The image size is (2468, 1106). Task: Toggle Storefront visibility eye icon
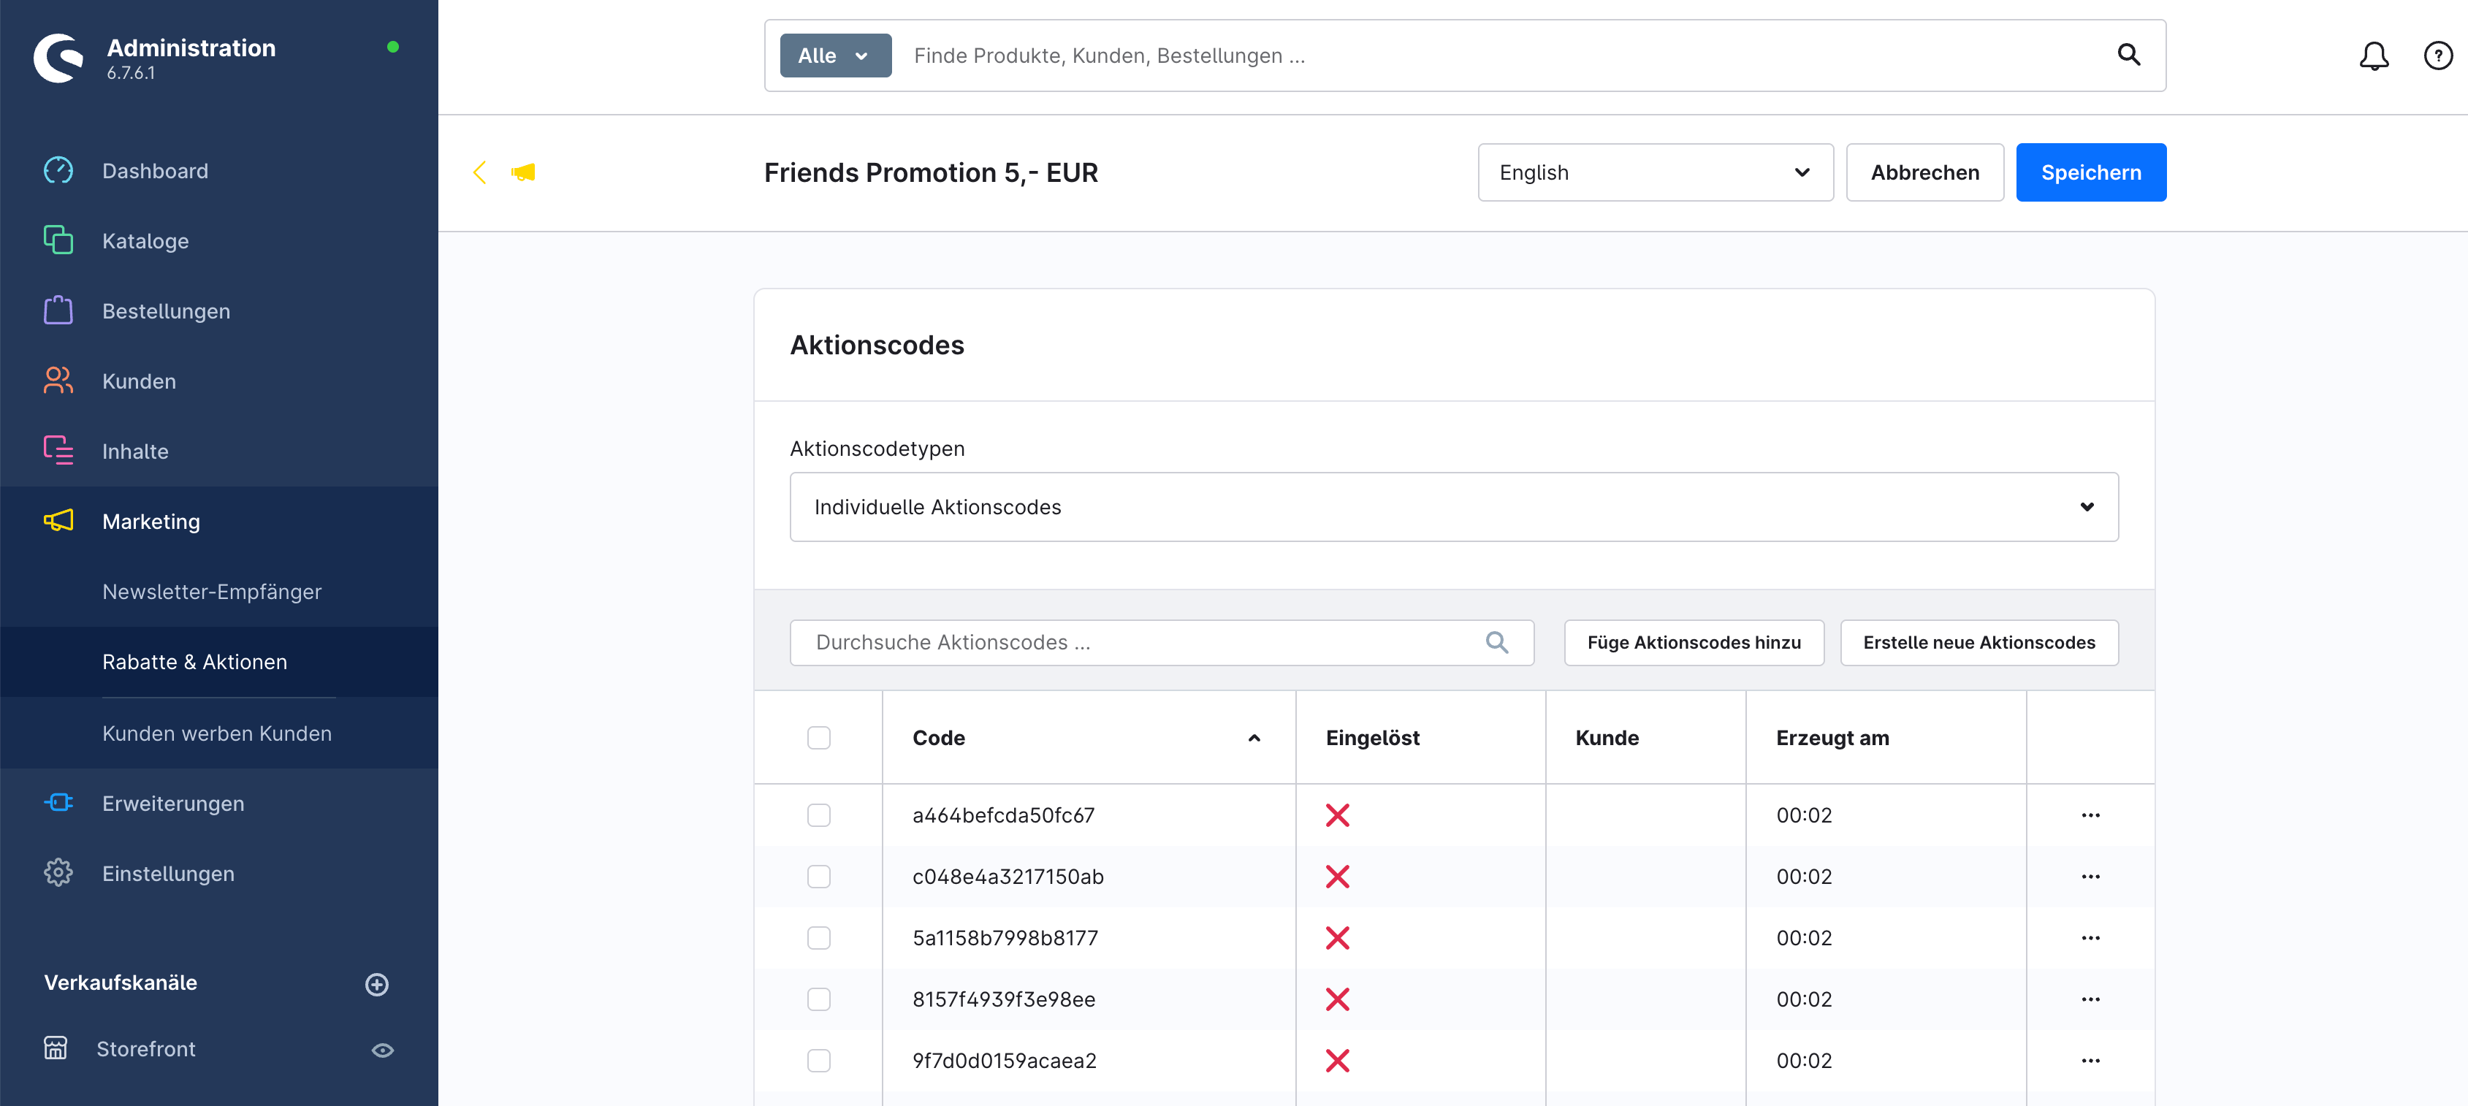point(382,1050)
